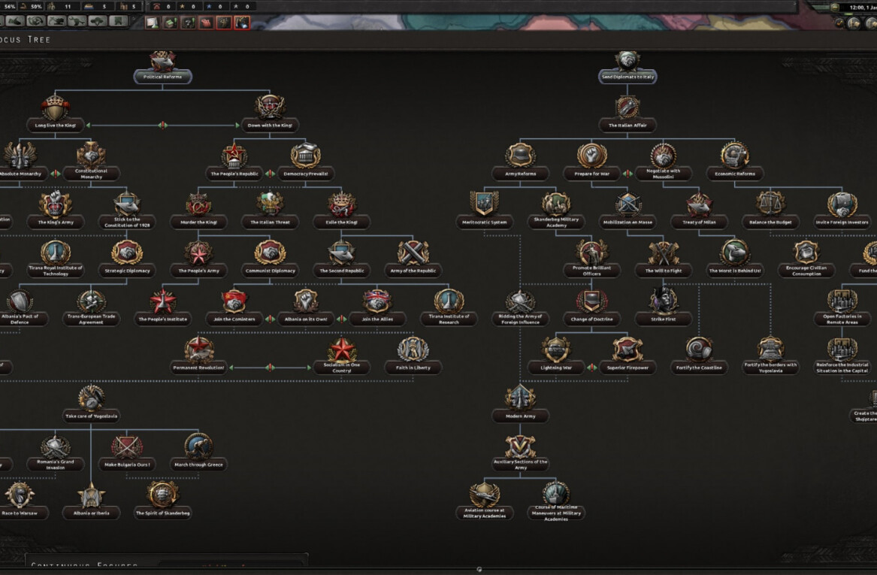Click the Political Reforms focus icon
This screenshot has height=575, width=877.
(x=162, y=62)
